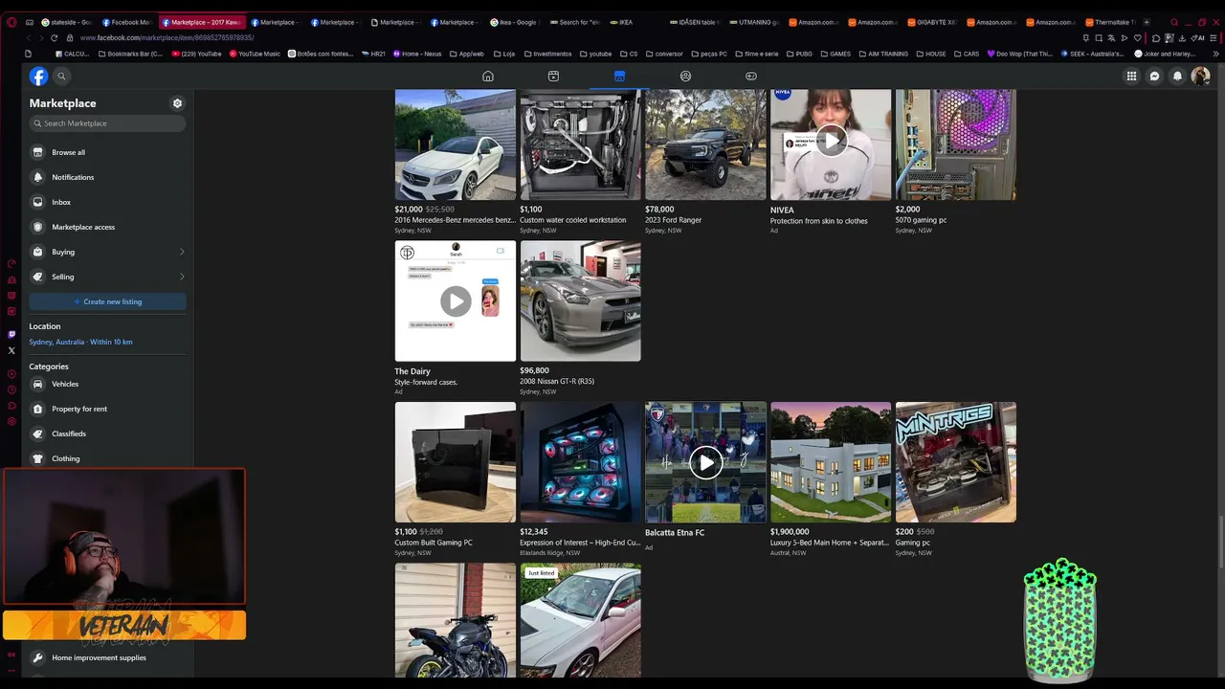Open the HOUSE bookmarks folder

click(x=930, y=54)
